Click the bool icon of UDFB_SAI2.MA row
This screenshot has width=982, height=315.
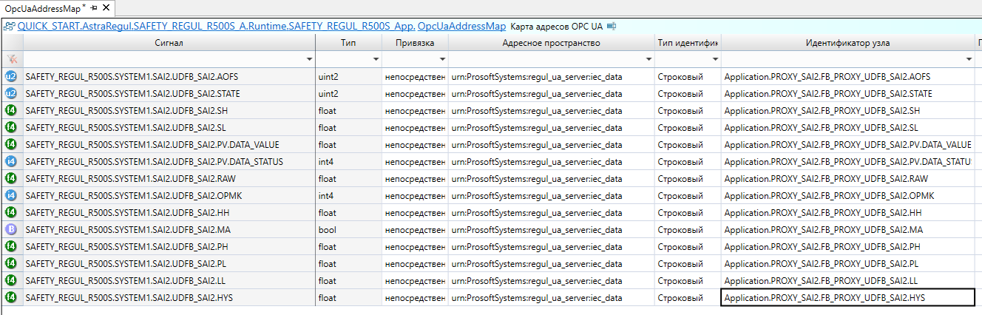click(11, 229)
